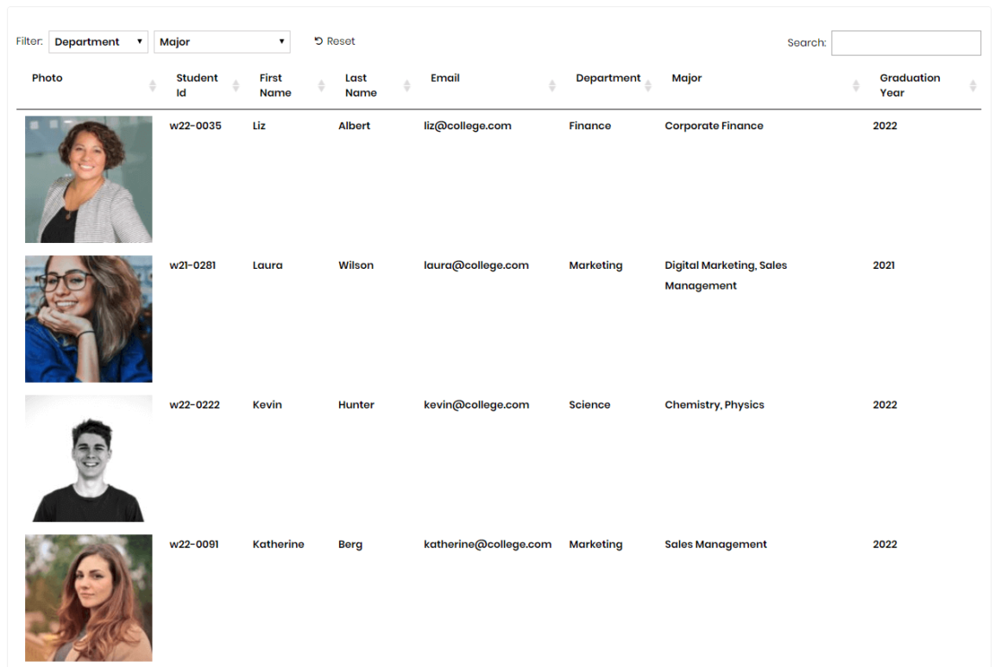This screenshot has width=1001, height=667.
Task: Sort by Email column arrows
Action: [552, 85]
